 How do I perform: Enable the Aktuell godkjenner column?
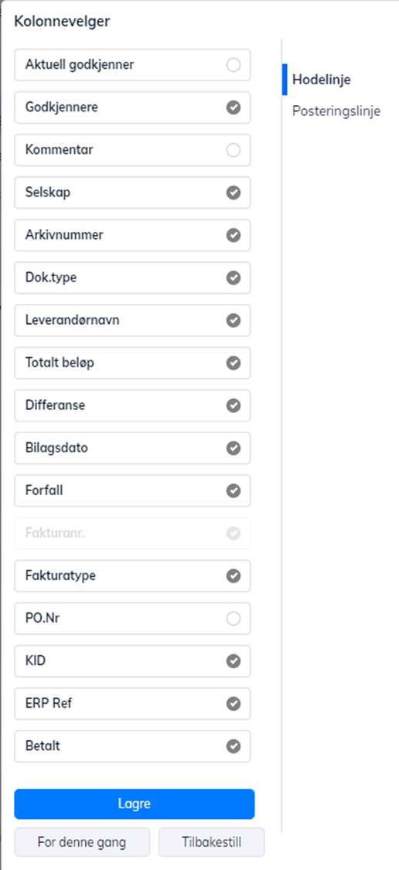234,65
